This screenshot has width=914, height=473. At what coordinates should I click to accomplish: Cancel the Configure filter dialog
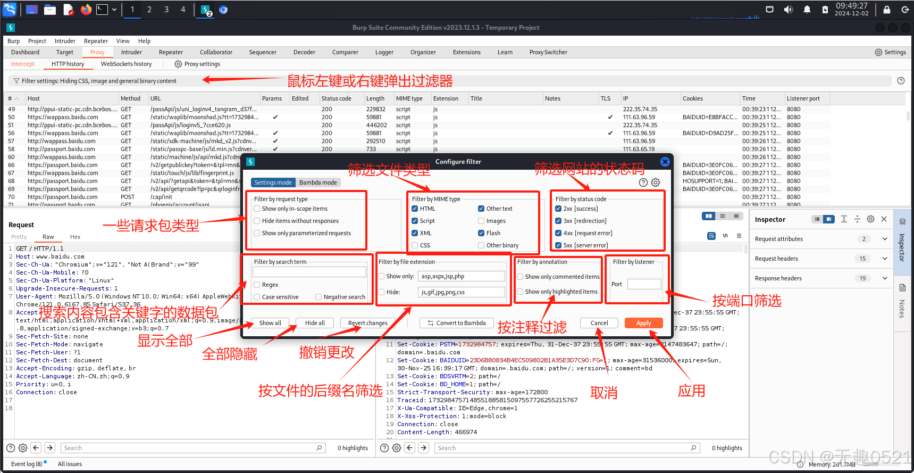pyautogui.click(x=599, y=323)
